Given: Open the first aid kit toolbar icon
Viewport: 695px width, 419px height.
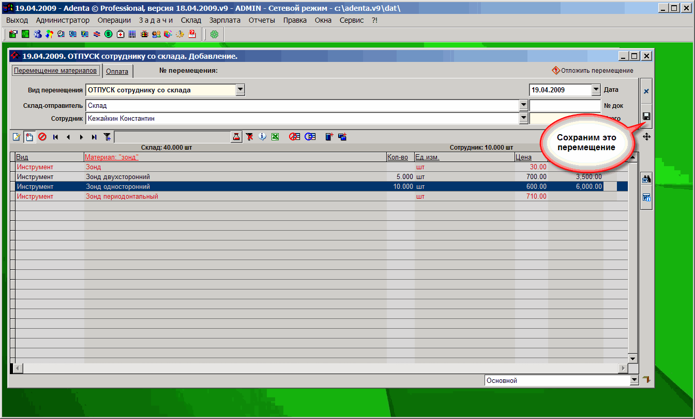Looking at the screenshot, I should 120,35.
